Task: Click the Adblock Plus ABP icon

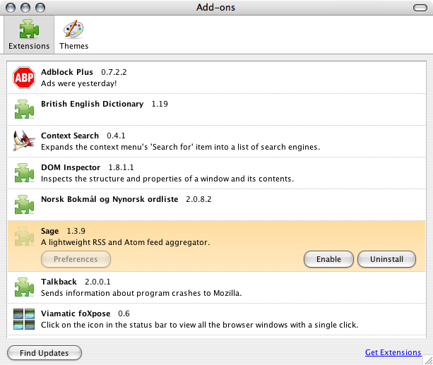Action: click(24, 78)
